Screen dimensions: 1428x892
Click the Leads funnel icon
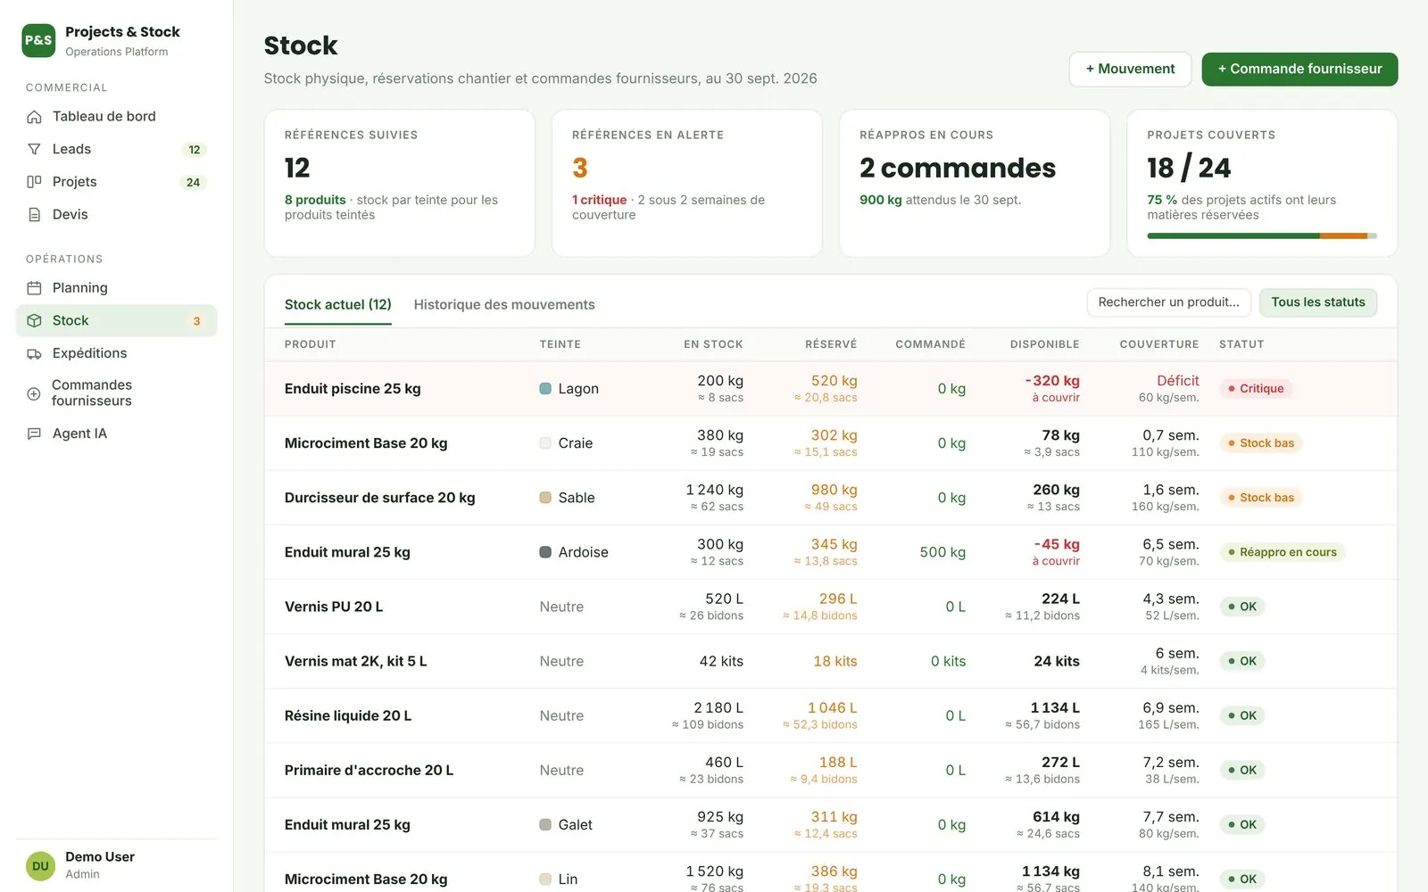34,149
